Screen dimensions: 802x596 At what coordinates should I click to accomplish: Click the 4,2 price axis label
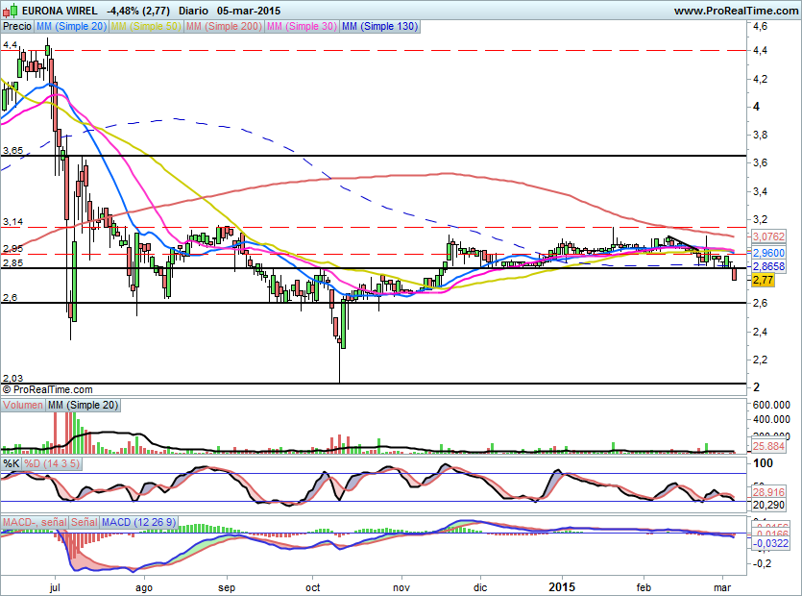pos(760,79)
